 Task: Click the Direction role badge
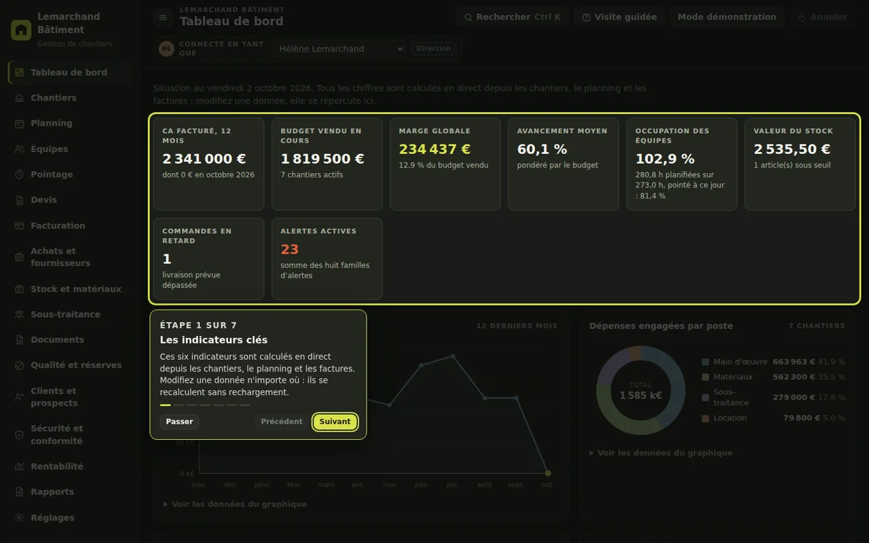tap(434, 49)
